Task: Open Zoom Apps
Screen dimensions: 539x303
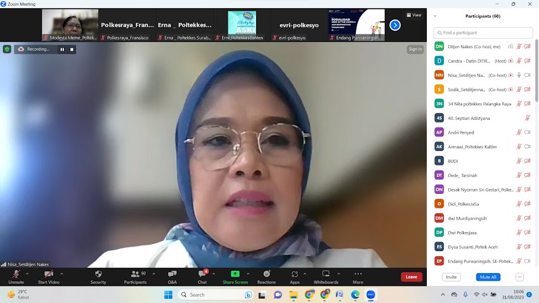Action: [x=295, y=277]
